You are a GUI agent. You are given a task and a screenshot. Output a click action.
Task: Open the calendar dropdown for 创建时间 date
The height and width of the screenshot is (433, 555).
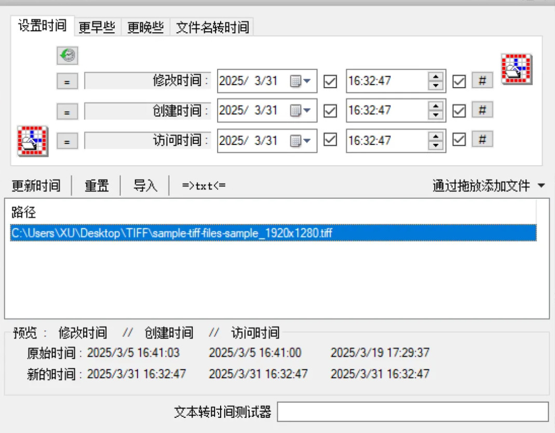pyautogui.click(x=300, y=111)
